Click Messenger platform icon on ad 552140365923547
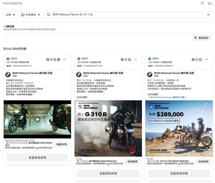Image resolution: width=215 pixels, height=183 pixels. [x=59, y=59]
